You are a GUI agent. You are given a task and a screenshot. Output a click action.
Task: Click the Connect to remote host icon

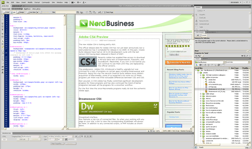click(x=197, y=65)
